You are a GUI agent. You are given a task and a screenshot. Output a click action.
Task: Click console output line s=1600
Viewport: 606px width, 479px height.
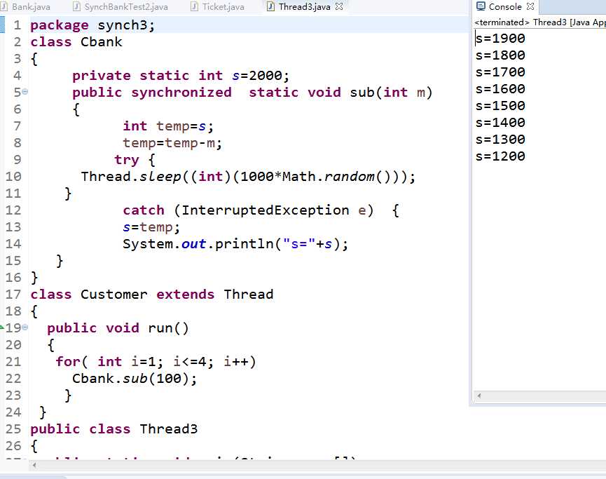pyautogui.click(x=500, y=89)
